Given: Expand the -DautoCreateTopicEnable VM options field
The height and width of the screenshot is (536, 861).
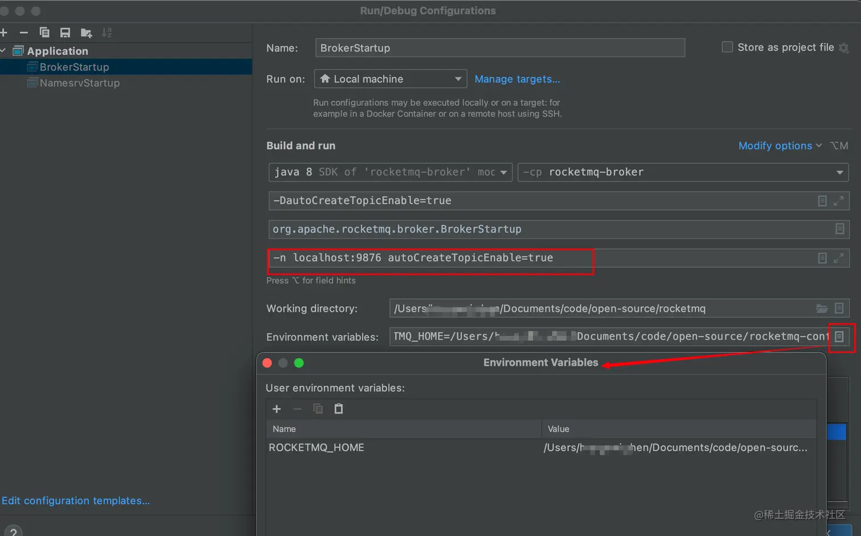Looking at the screenshot, I should pos(839,201).
